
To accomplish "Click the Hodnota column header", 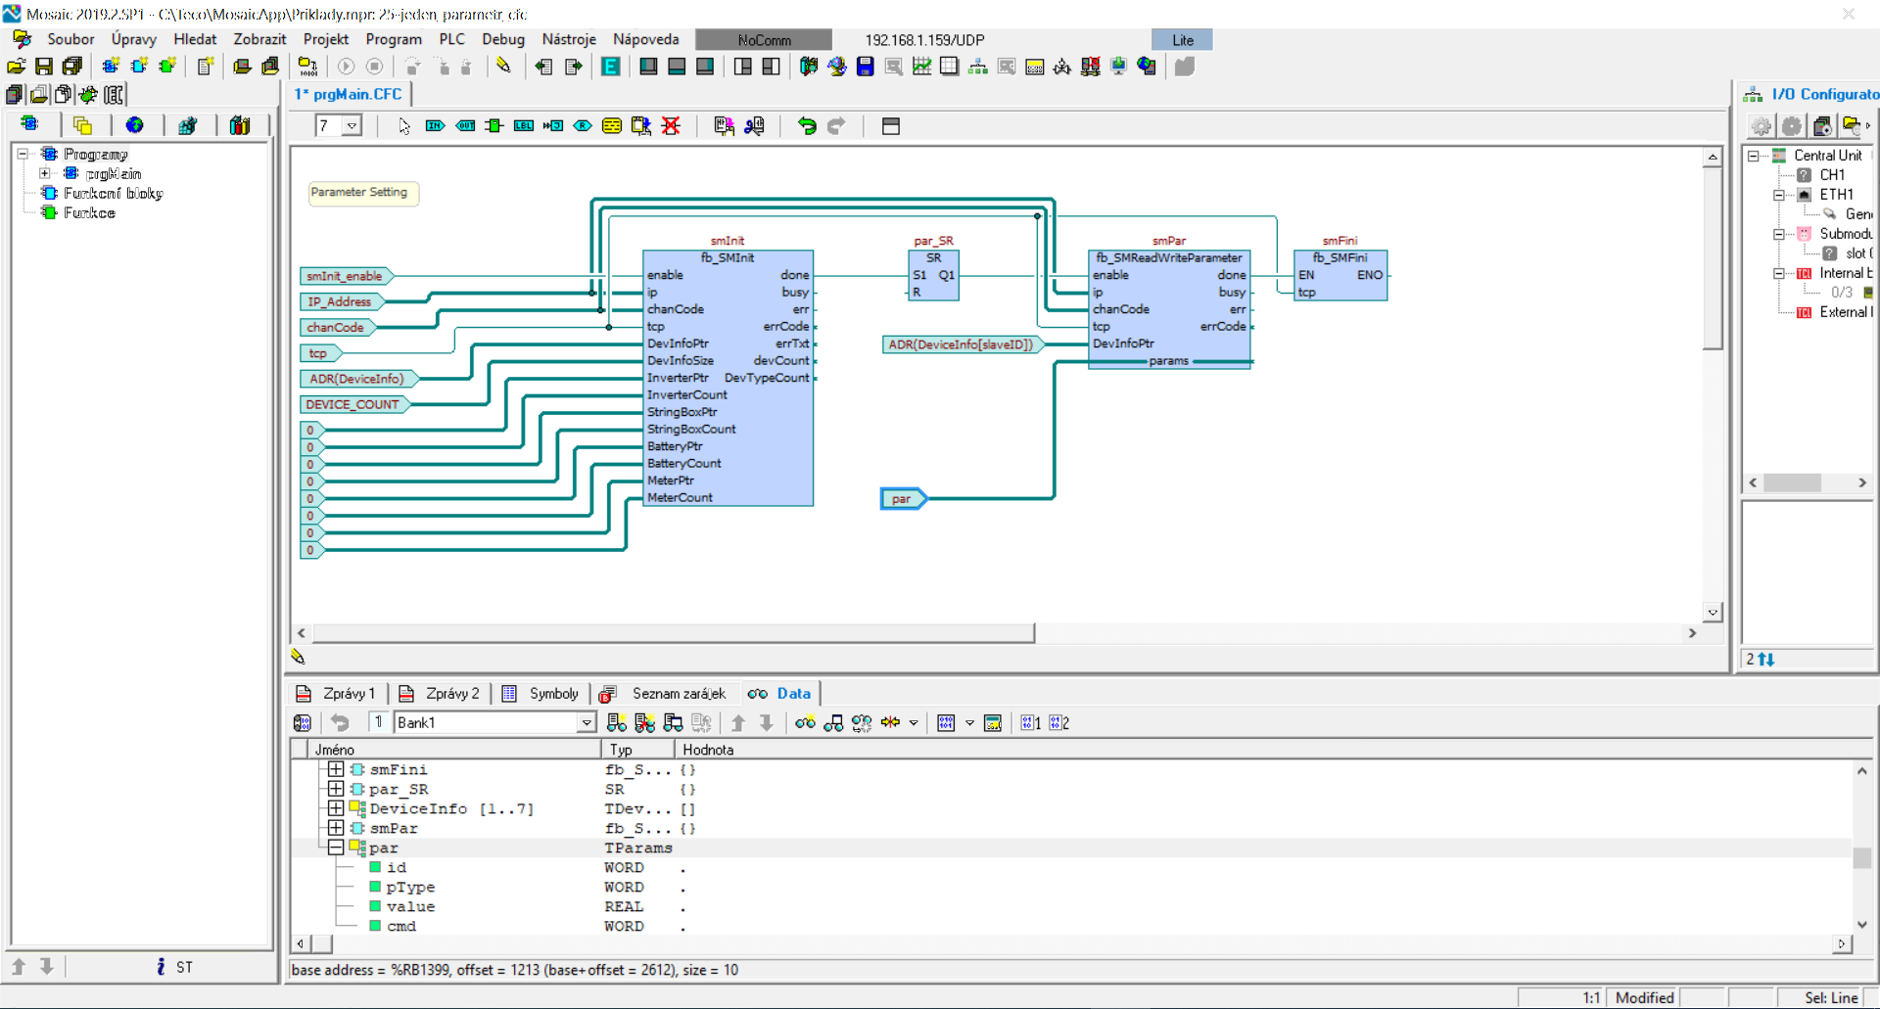I will pos(708,750).
